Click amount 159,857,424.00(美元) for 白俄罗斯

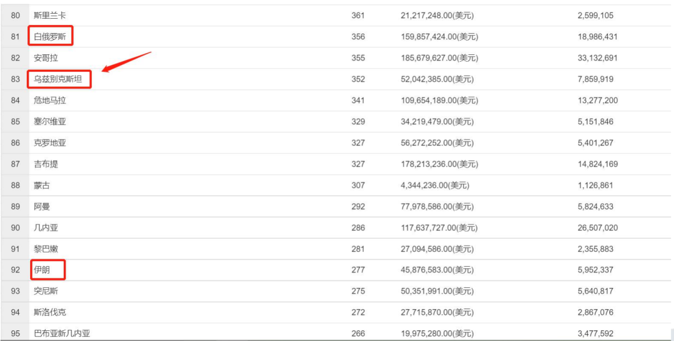[439, 37]
